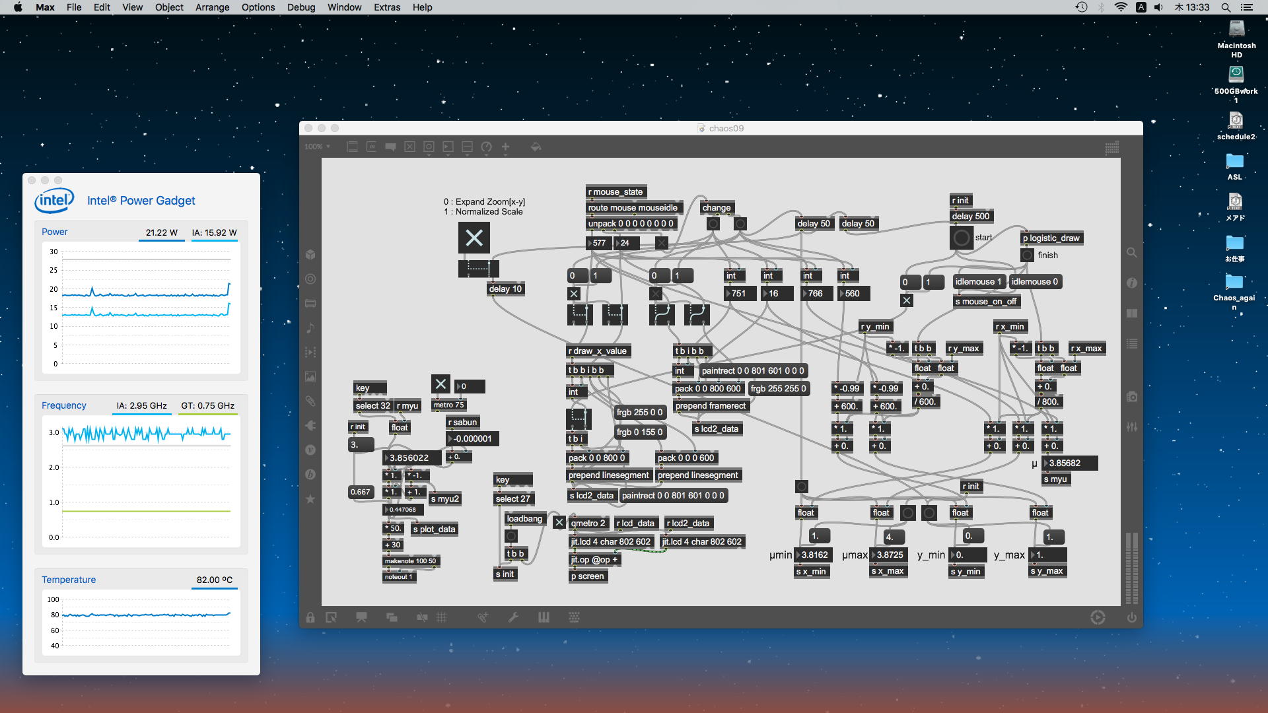Toggle the grid icon in bottom toolbar
This screenshot has height=713, width=1268.
coord(442,618)
